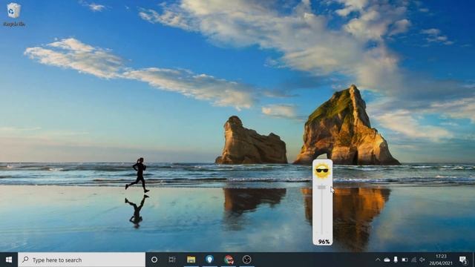
Task: Open Task View on the taskbar
Action: pos(172,260)
